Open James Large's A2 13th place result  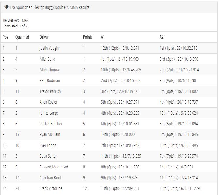[x=179, y=113]
